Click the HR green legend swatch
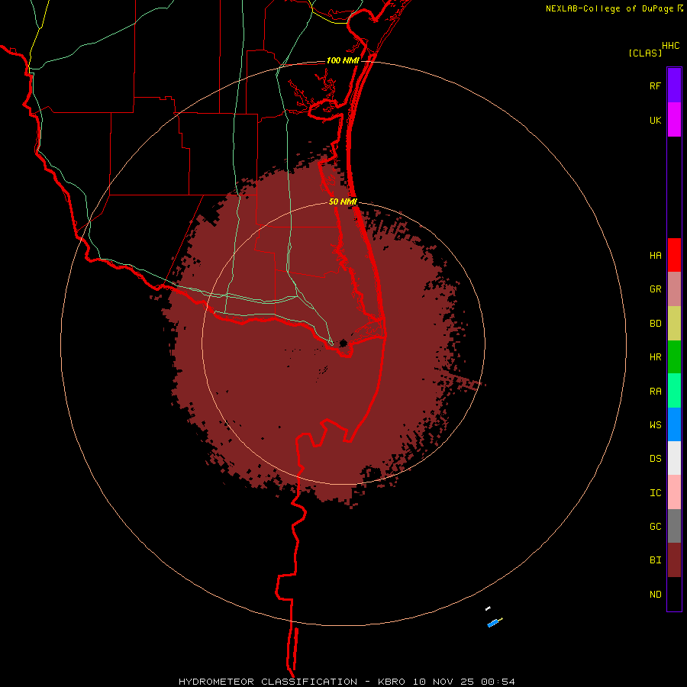 pyautogui.click(x=674, y=356)
